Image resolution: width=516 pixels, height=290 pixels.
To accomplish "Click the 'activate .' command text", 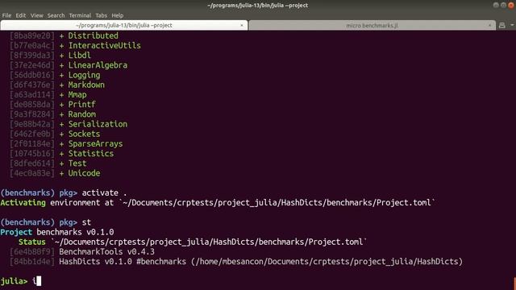I will (x=104, y=193).
